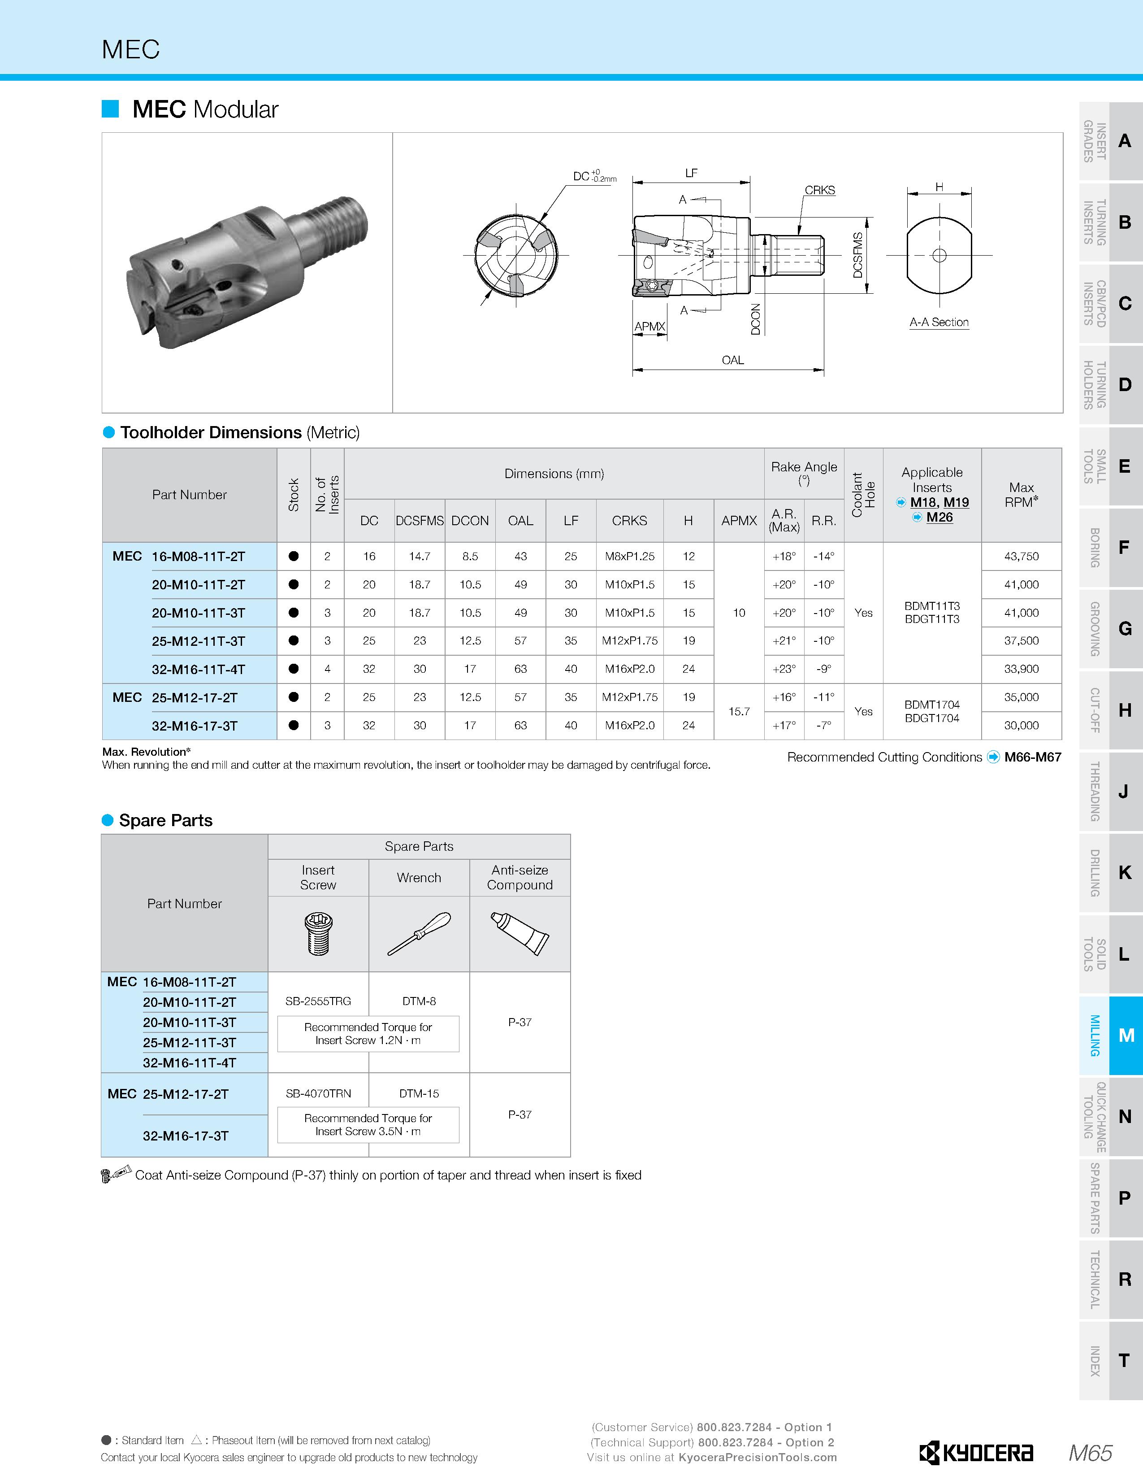
Task: Click the blue arrow icon before M18
Action: click(901, 502)
